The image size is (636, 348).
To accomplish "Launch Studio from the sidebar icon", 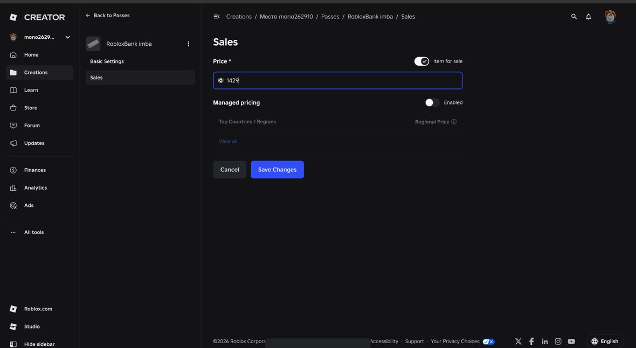I will click(x=13, y=326).
